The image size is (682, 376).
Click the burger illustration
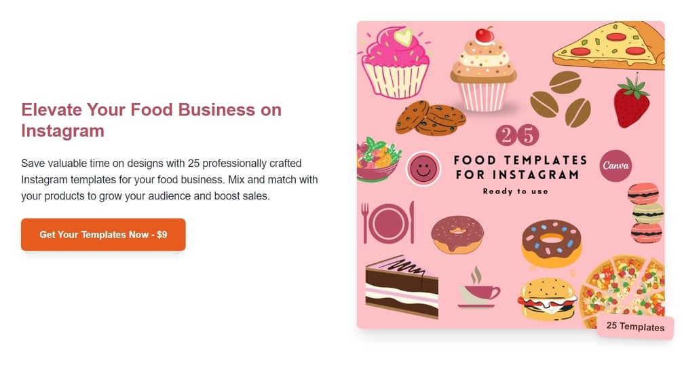click(x=547, y=299)
